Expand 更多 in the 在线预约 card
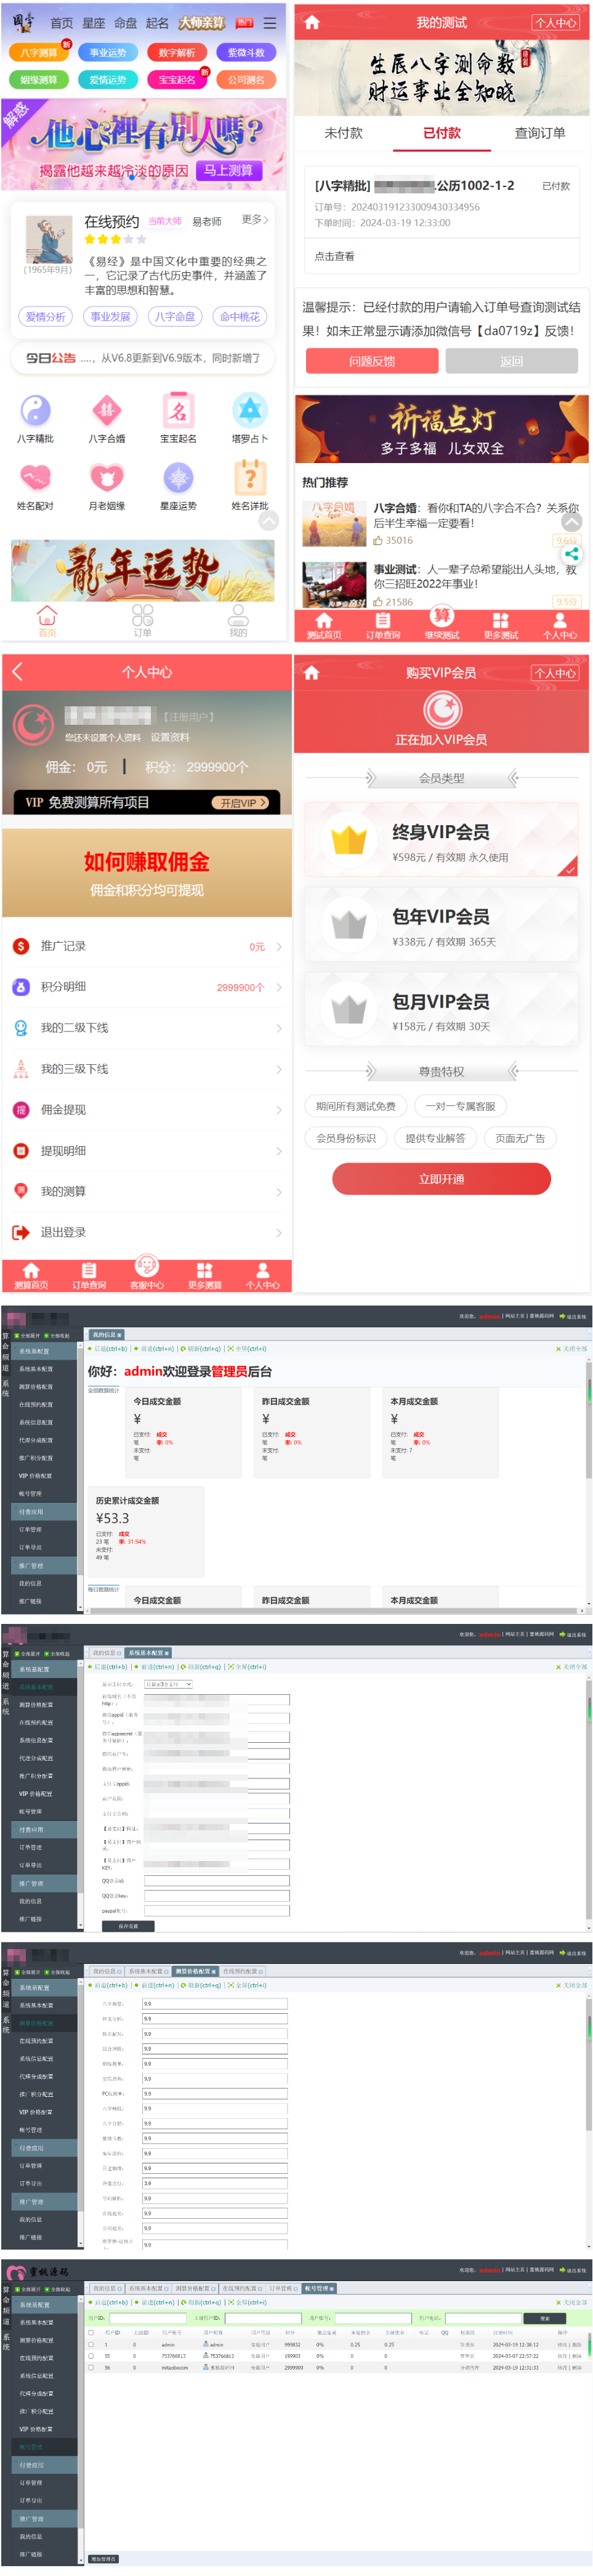This screenshot has height=2576, width=593. coord(255,219)
